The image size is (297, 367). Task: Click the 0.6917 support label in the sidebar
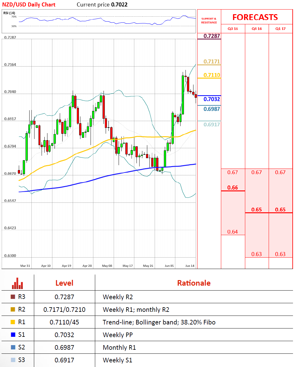(x=212, y=124)
